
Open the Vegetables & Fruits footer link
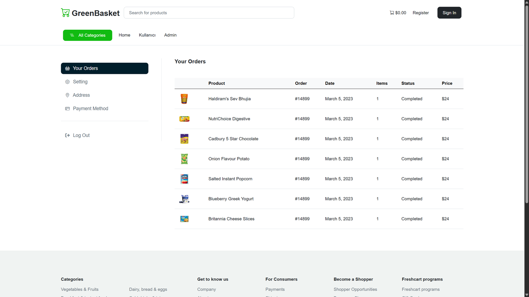click(80, 289)
